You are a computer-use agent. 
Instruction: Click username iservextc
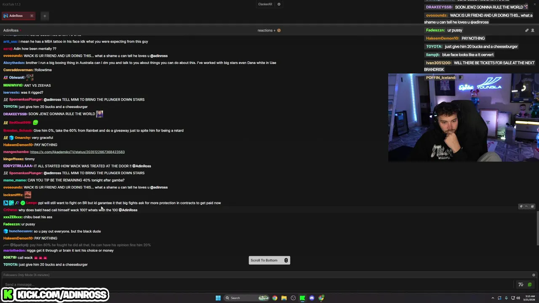click(x=11, y=93)
